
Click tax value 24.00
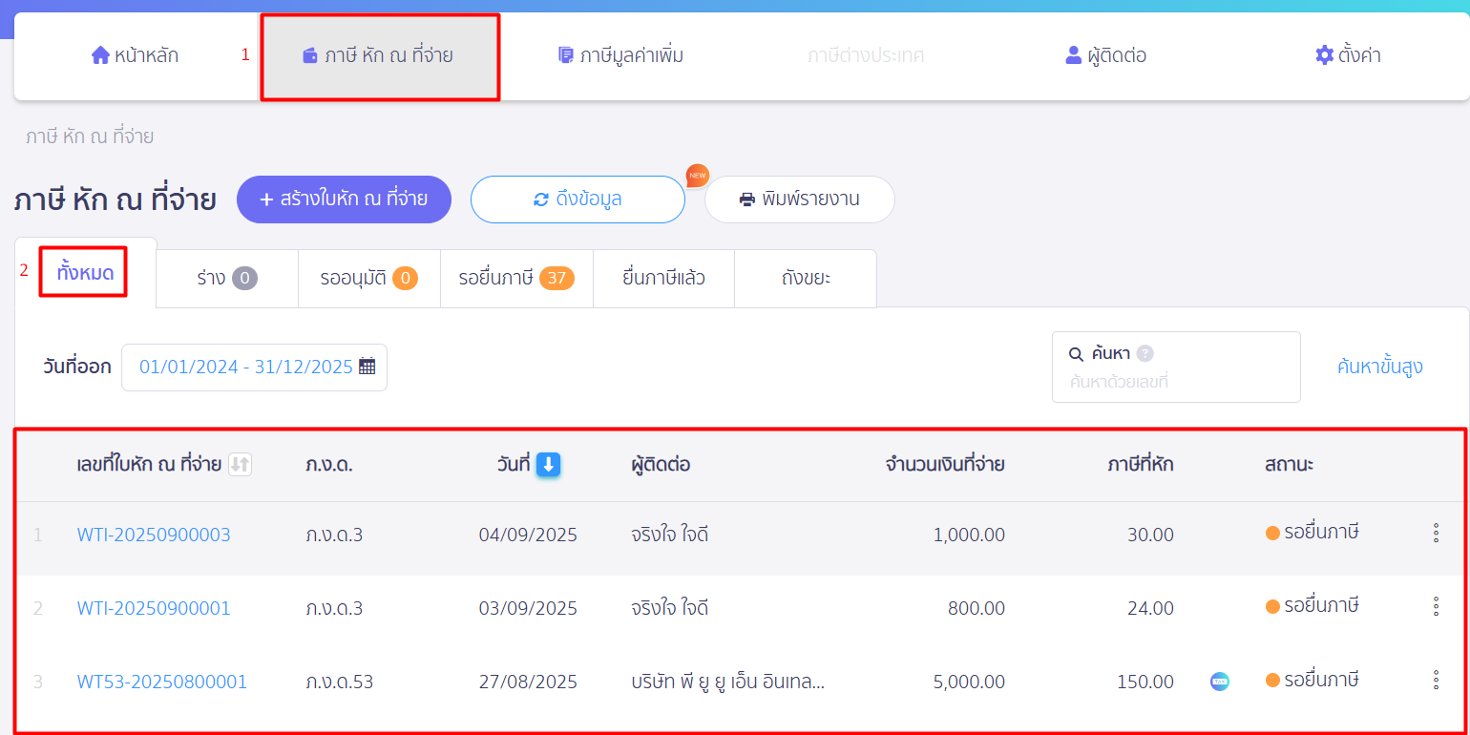[x=1150, y=608]
